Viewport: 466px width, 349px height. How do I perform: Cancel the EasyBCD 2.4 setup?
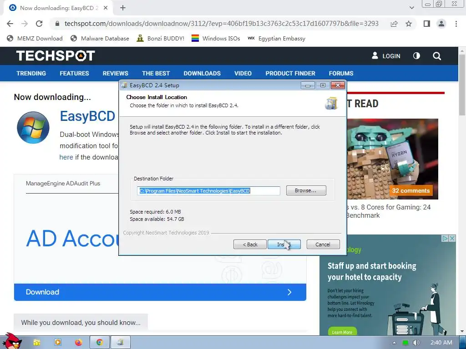pyautogui.click(x=323, y=244)
